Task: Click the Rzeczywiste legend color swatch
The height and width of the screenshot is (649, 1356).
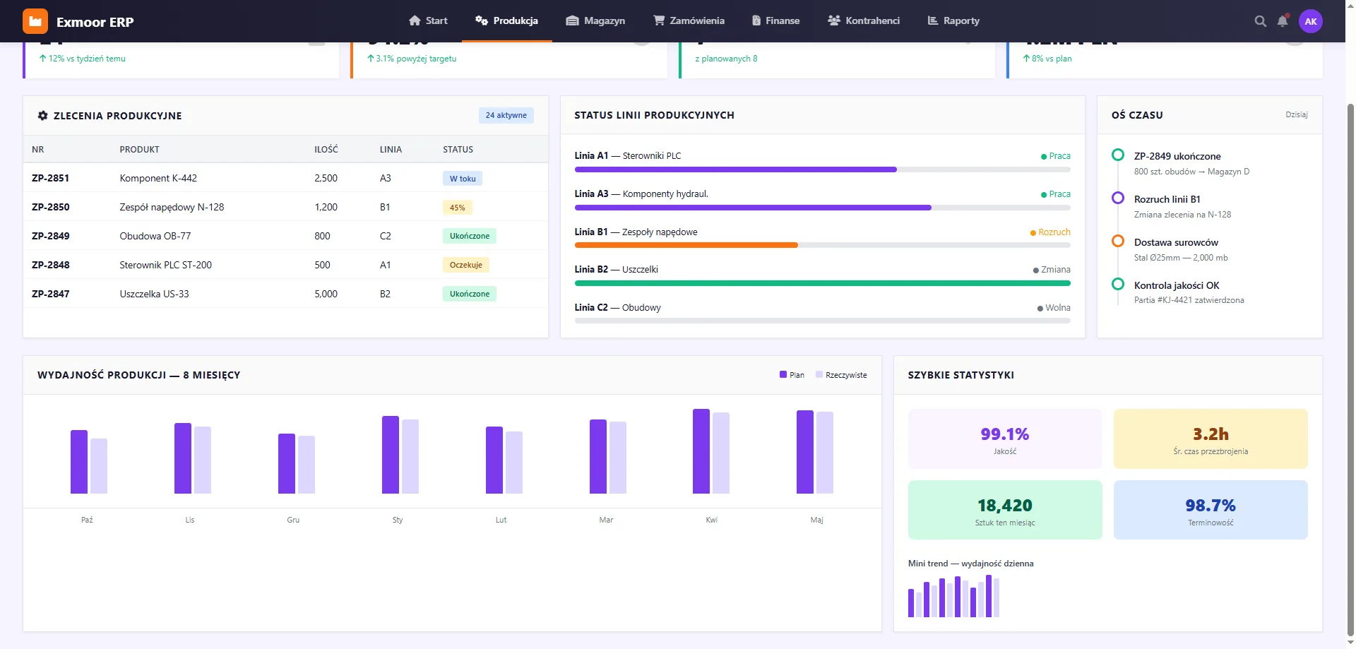Action: 819,375
